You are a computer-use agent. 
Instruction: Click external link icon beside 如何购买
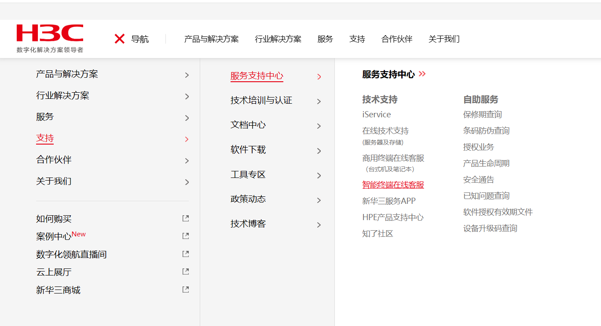coord(186,218)
